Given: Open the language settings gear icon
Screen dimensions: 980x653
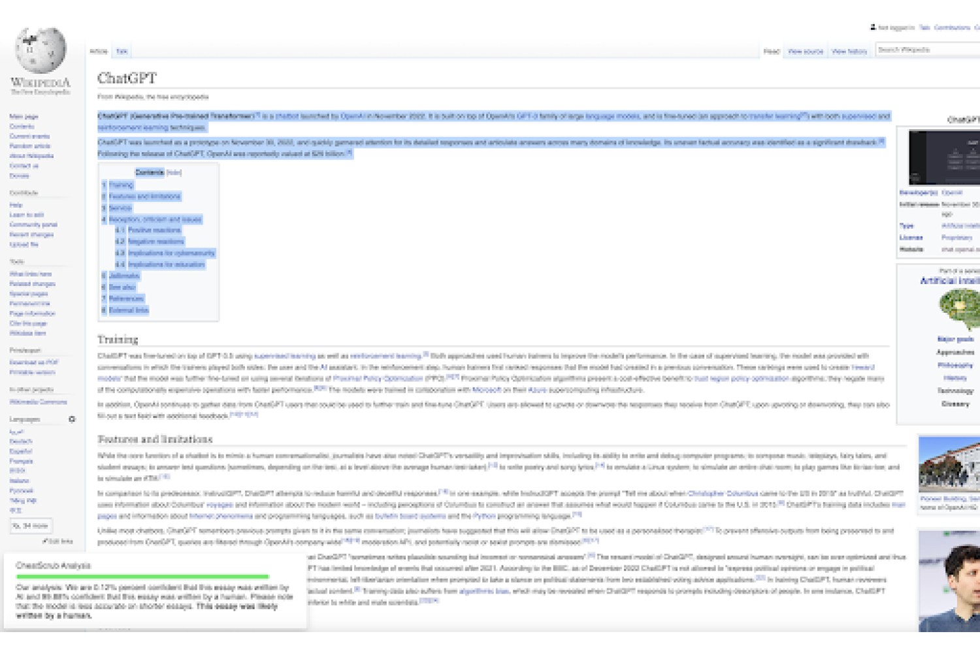Looking at the screenshot, I should 72,419.
